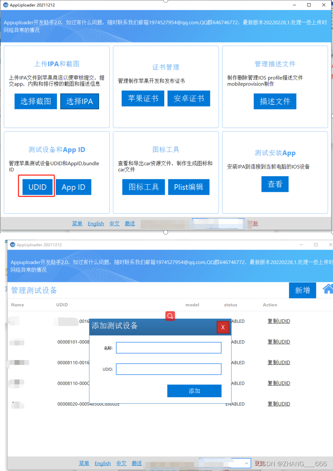Select 中文 language in the upper window
Viewport: 333px width, 471px height.
point(114,224)
